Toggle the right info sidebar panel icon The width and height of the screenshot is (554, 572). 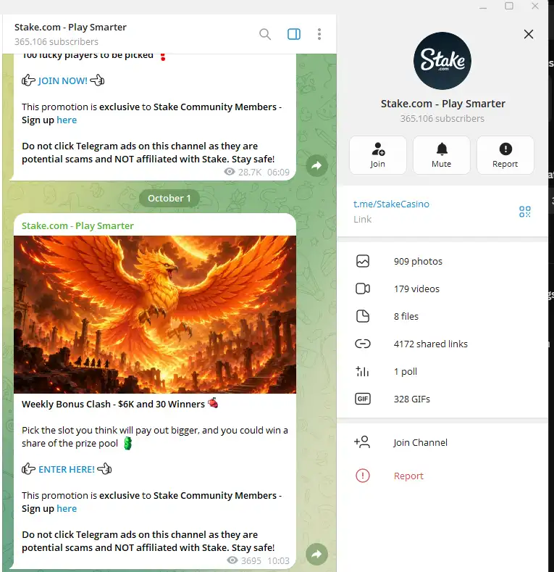coord(294,34)
